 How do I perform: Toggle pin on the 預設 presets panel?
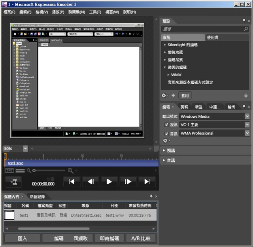[244, 21]
